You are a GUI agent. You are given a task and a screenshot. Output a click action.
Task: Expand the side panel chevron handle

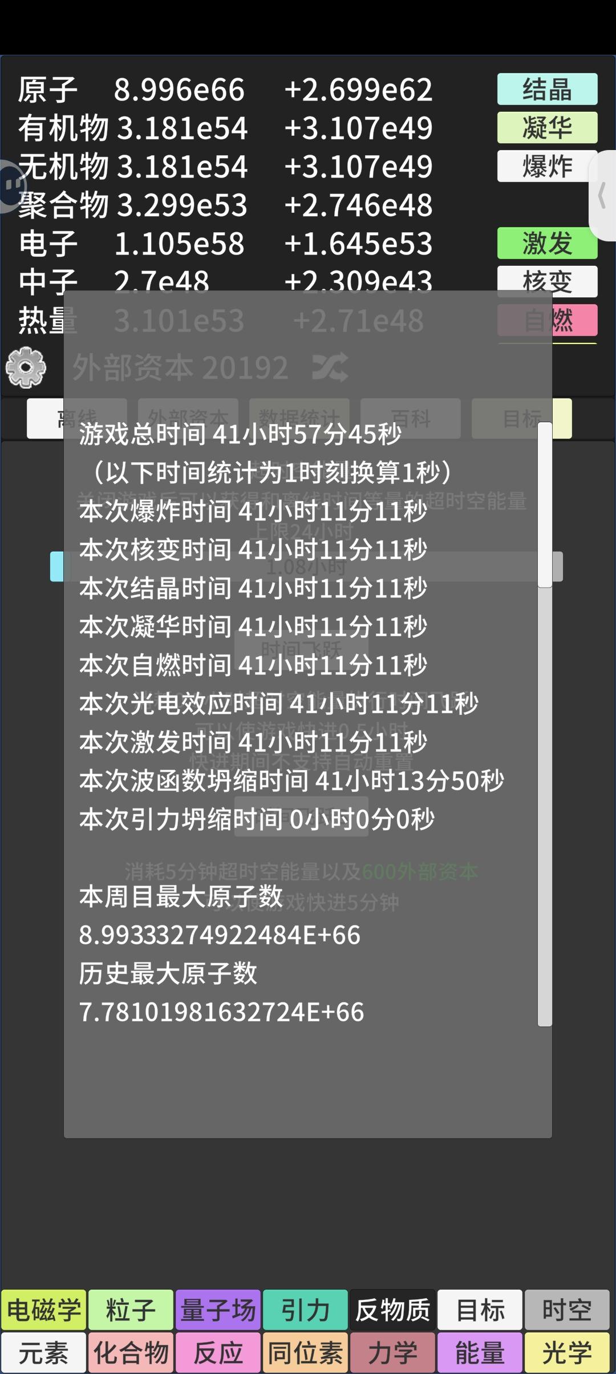pos(602,195)
